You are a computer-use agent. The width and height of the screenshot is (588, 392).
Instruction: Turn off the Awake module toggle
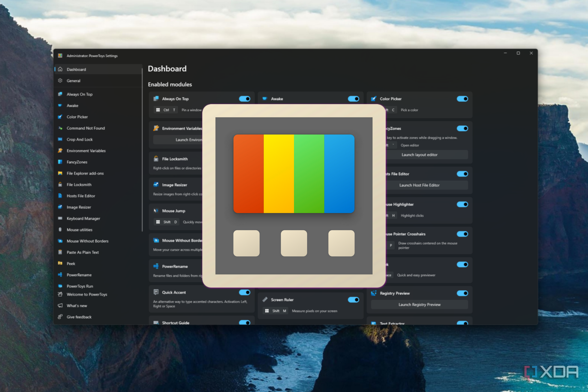pos(354,98)
